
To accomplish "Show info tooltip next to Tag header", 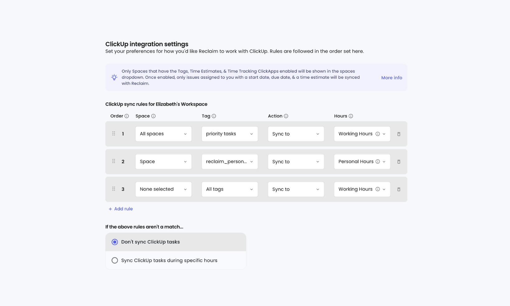I will tap(214, 116).
